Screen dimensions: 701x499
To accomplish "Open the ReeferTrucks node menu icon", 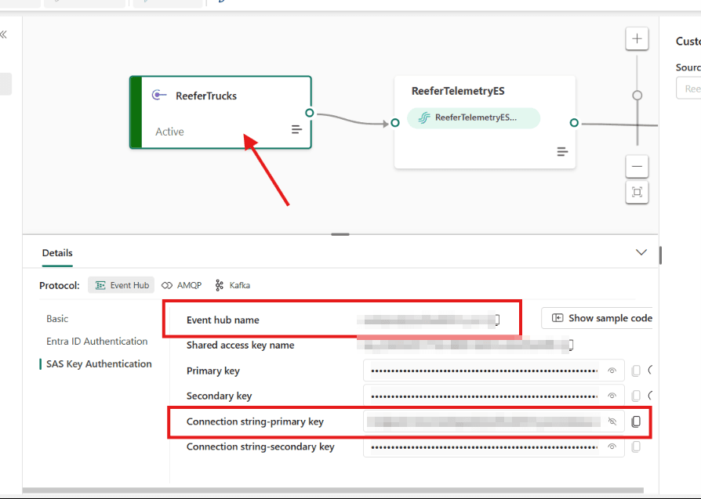I will (296, 129).
